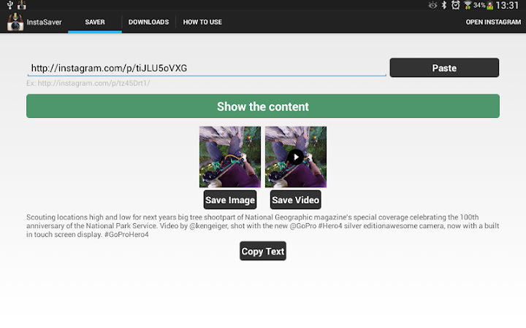Tap the Wi-Fi signal status icon

(x=468, y=5)
